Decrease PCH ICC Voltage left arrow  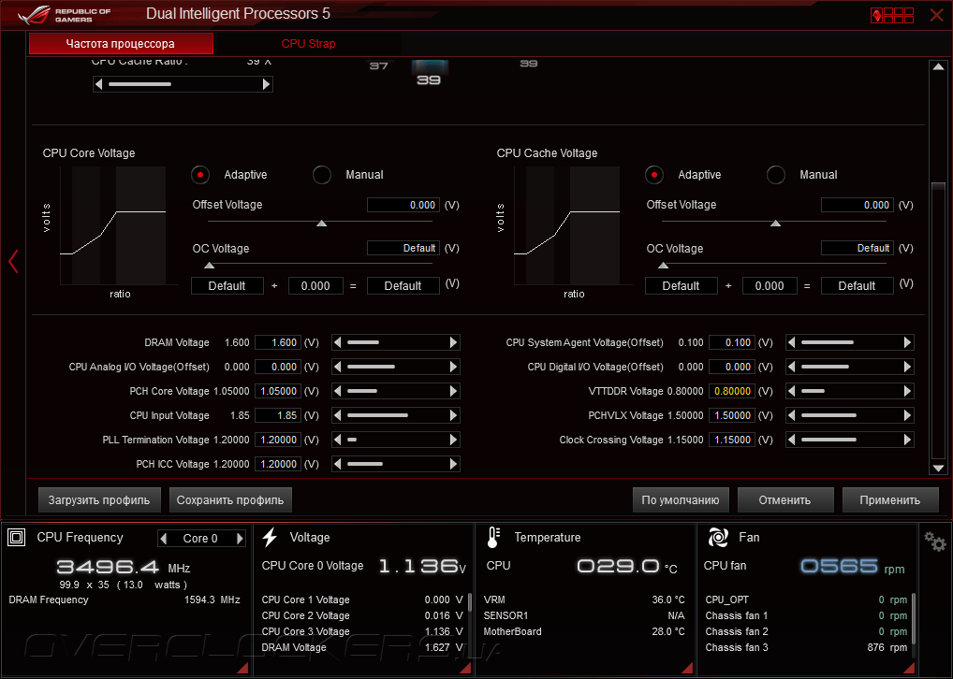pyautogui.click(x=338, y=464)
